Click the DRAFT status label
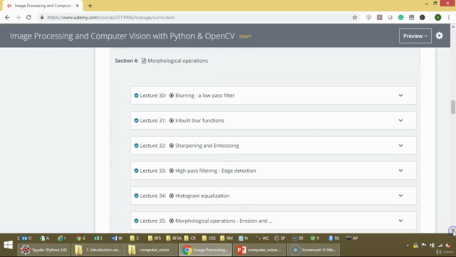456x257 pixels. [245, 36]
